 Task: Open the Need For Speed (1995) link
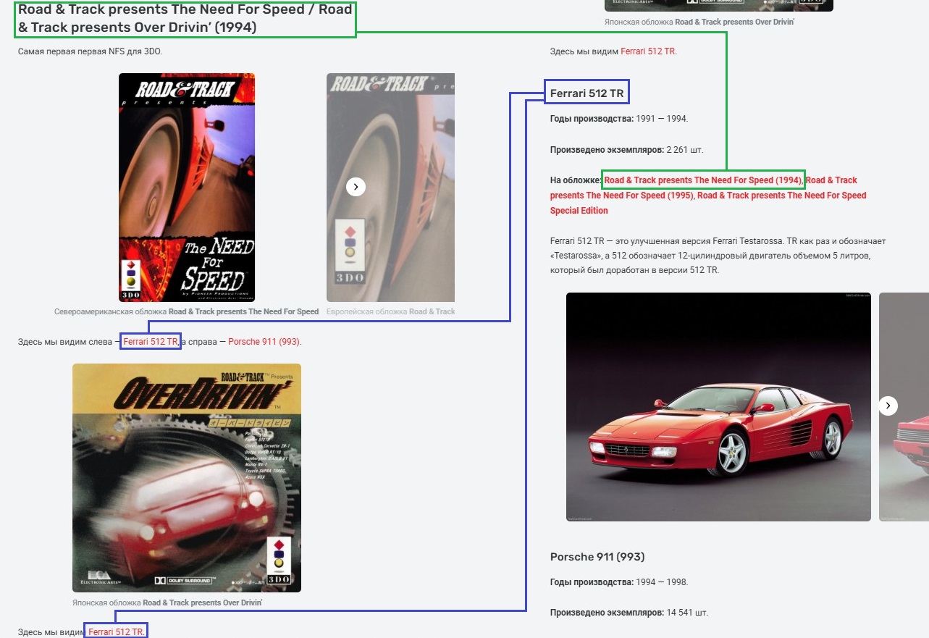coord(621,196)
